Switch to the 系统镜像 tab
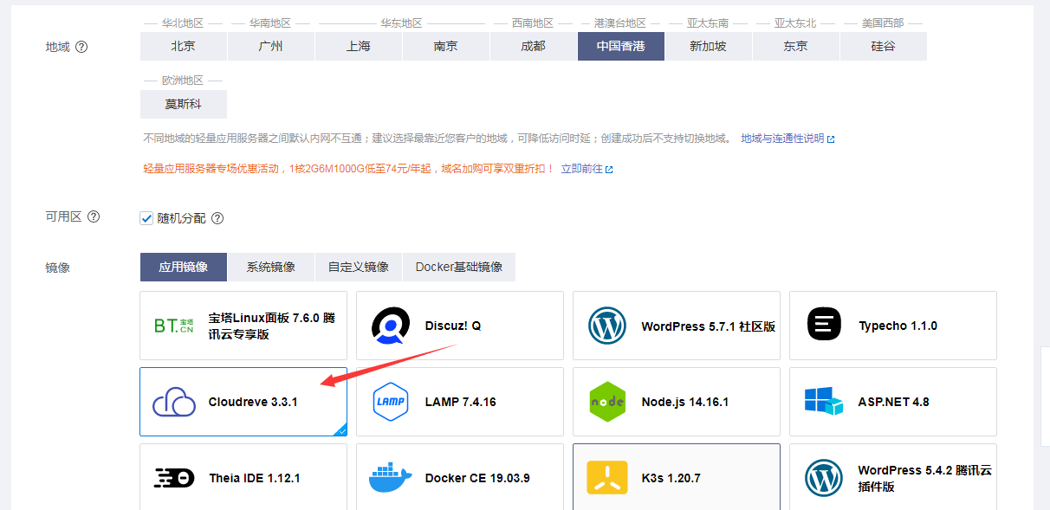The width and height of the screenshot is (1050, 510). point(271,267)
